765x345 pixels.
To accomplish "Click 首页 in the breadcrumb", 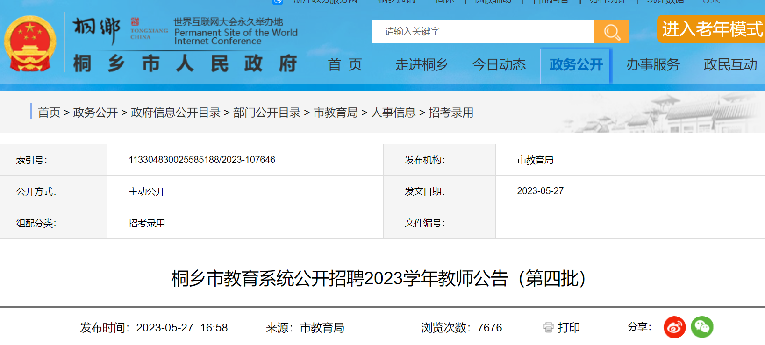I will 49,113.
